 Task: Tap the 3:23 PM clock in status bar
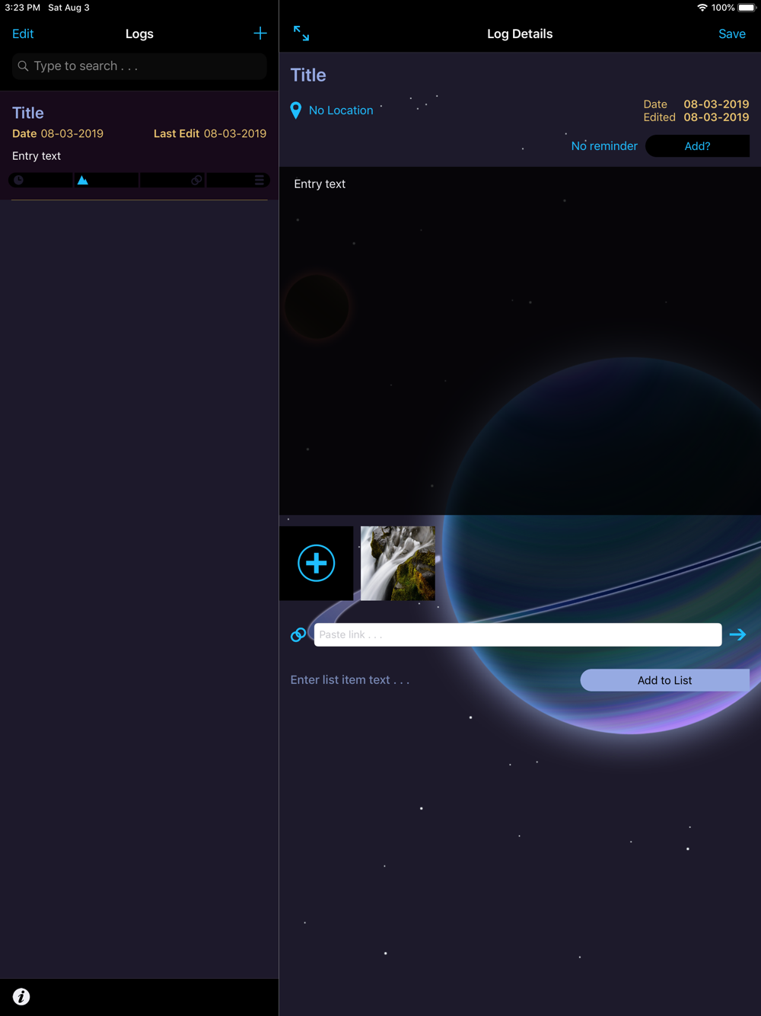[x=22, y=8]
